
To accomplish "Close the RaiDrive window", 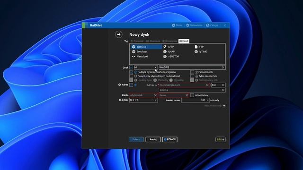I will click(225, 25).
